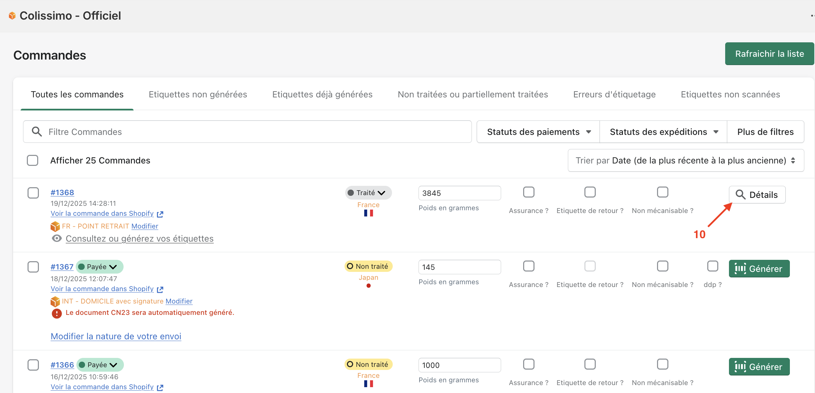Tick the Afficher 25 Commandes select-all checkbox
The image size is (815, 393).
click(x=33, y=160)
